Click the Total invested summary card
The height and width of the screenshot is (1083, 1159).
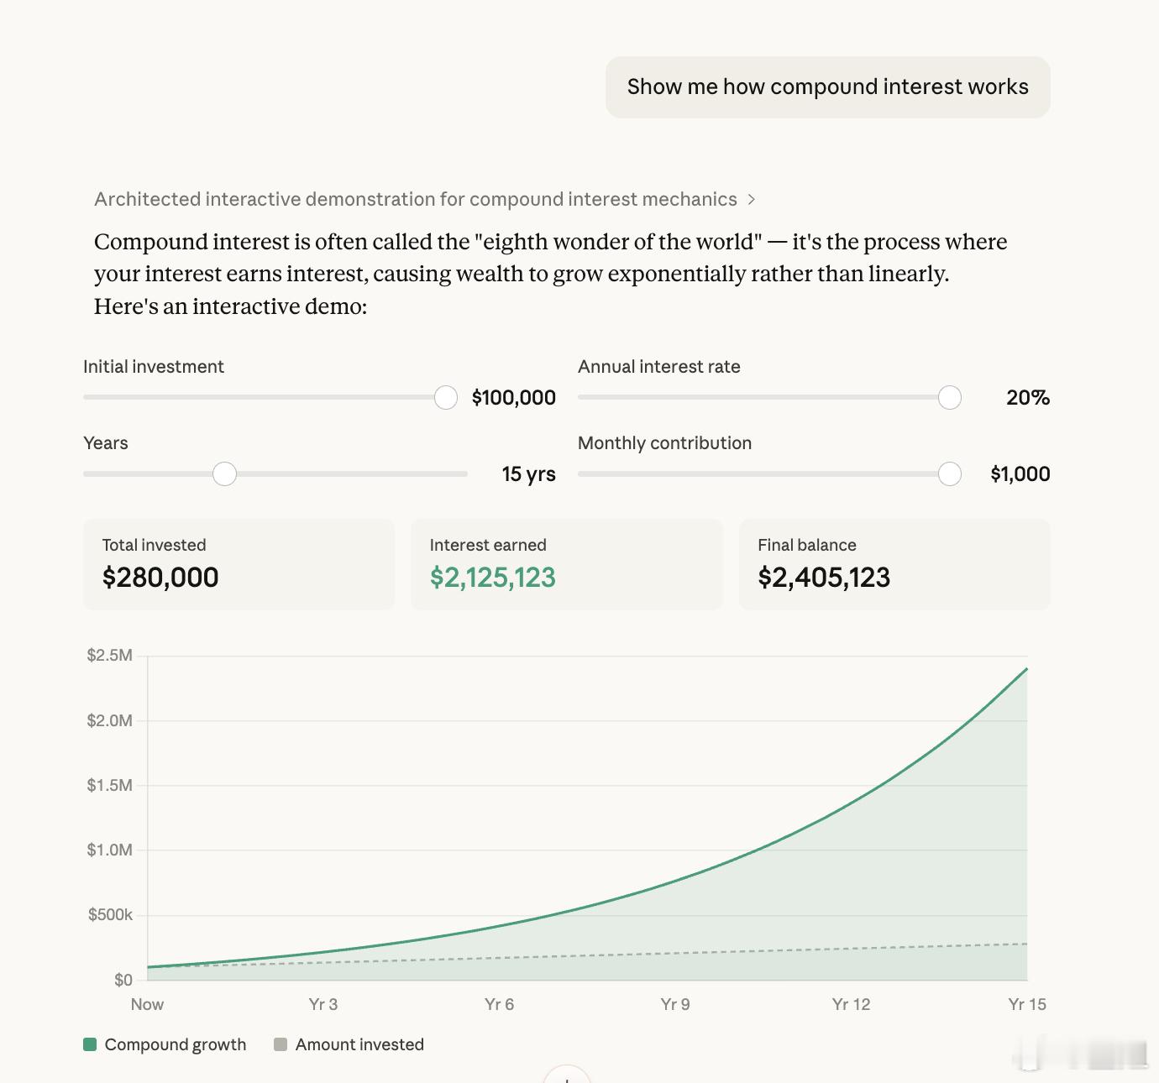click(239, 564)
